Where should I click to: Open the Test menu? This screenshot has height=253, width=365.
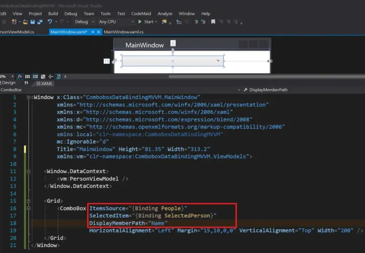pos(121,14)
